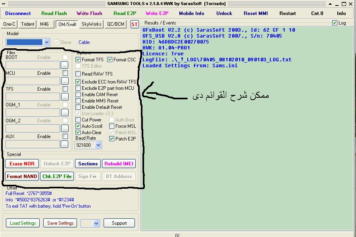Enable the AUX file checkbox

click(65, 136)
